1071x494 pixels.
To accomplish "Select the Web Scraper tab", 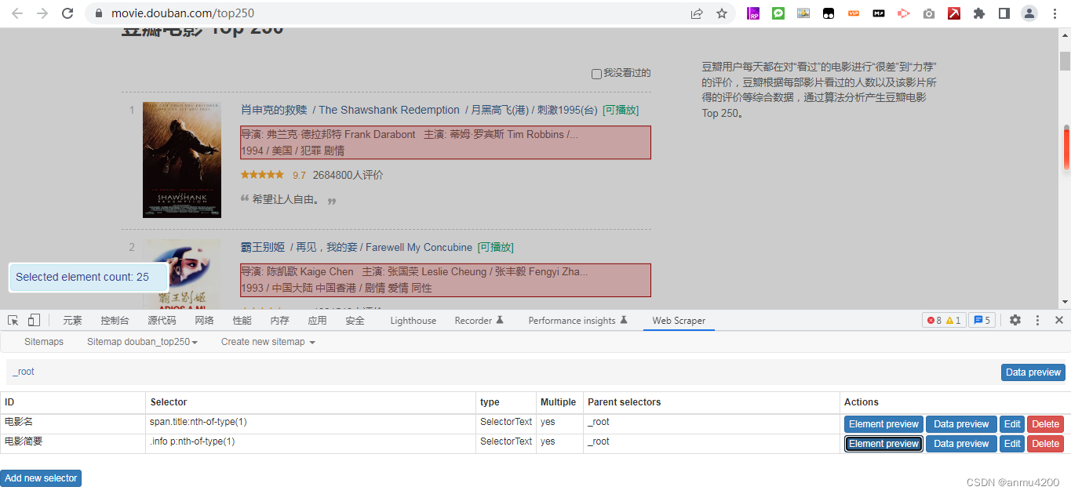I will pyautogui.click(x=679, y=320).
